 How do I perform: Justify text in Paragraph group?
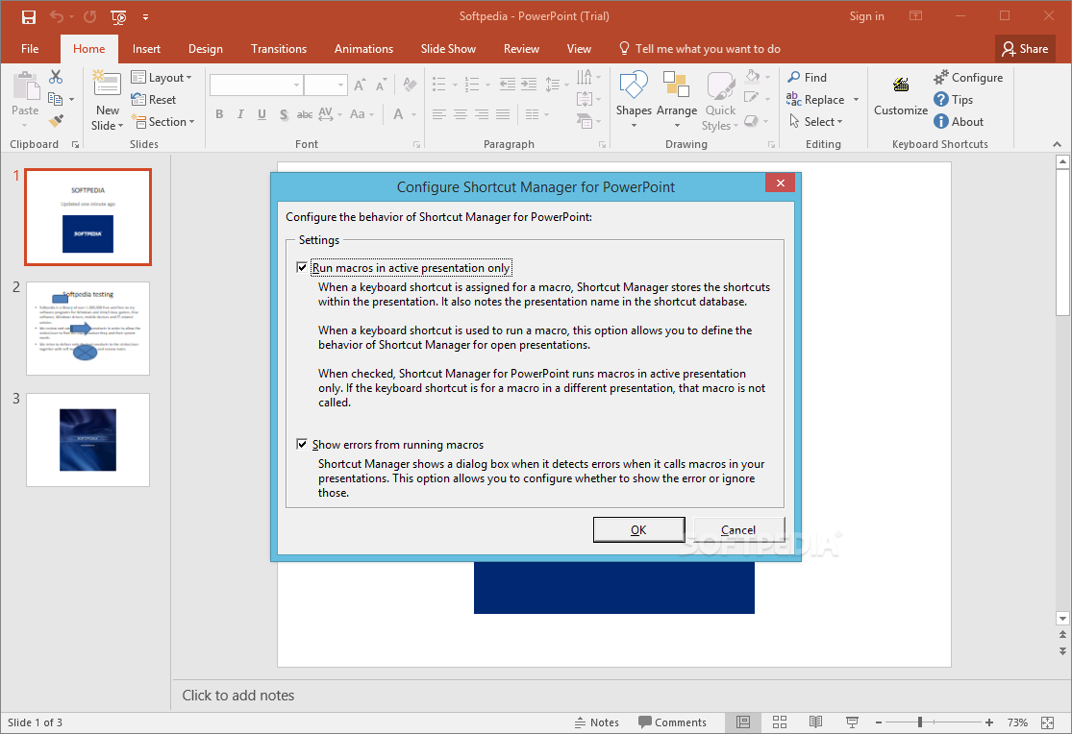[503, 114]
